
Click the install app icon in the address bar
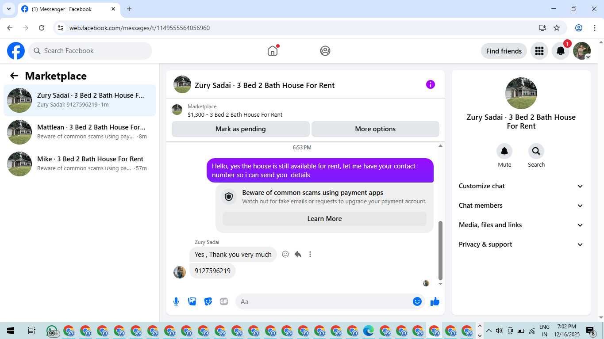[x=542, y=28]
